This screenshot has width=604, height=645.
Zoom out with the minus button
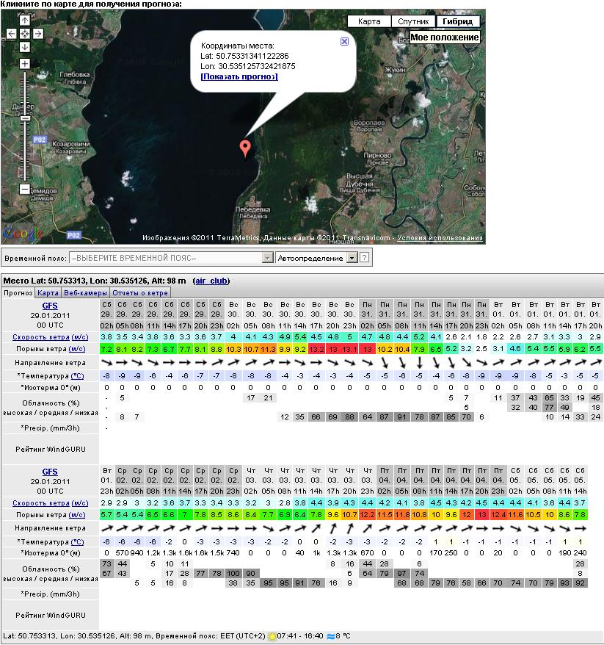[24, 189]
